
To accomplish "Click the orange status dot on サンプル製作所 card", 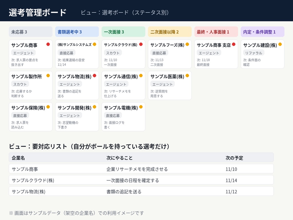I will (x=48, y=76).
